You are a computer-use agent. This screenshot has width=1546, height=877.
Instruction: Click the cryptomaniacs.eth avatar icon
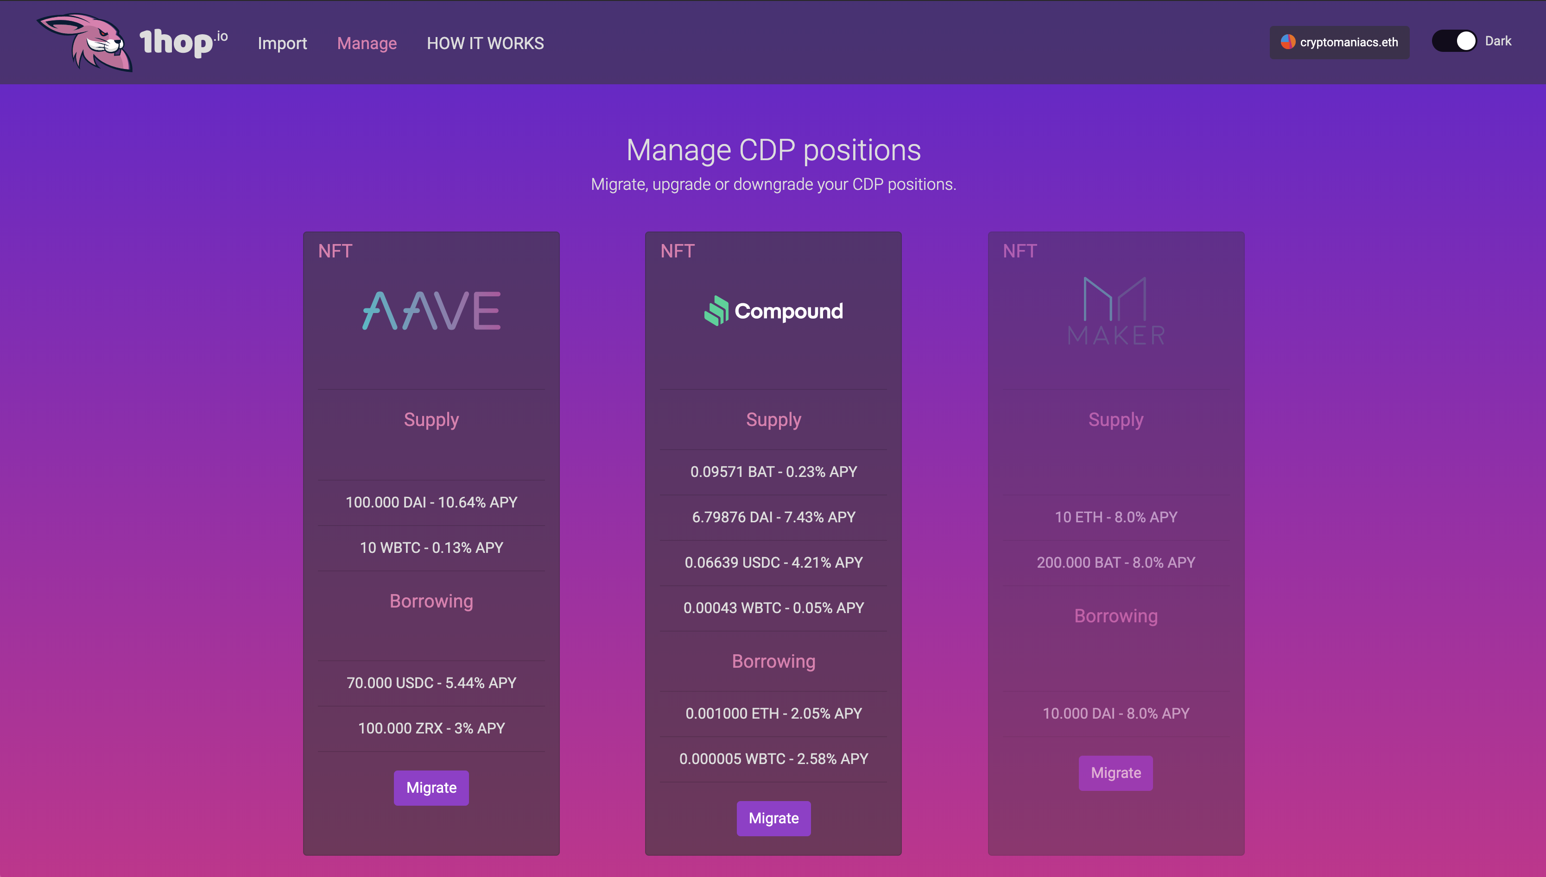click(1287, 42)
